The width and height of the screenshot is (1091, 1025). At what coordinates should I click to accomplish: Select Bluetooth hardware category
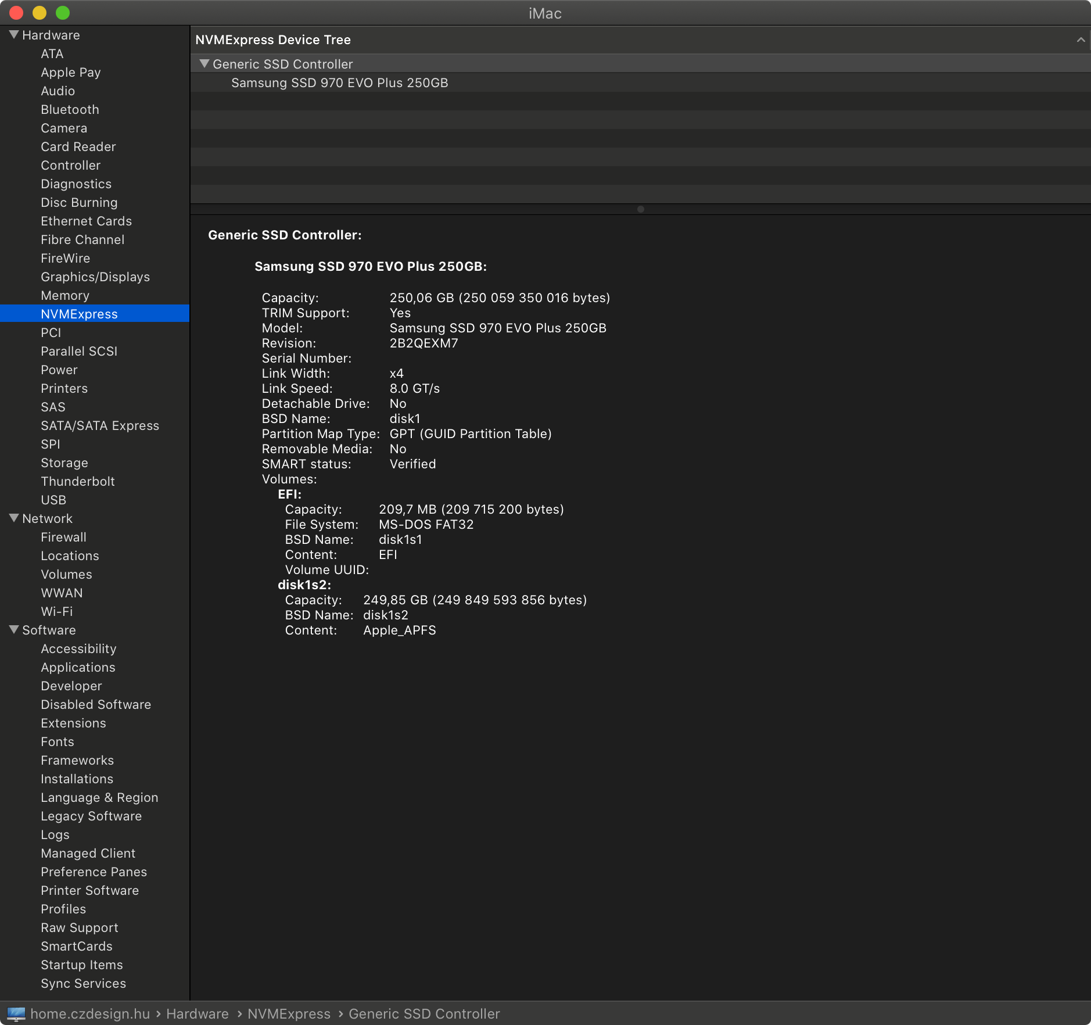point(70,109)
